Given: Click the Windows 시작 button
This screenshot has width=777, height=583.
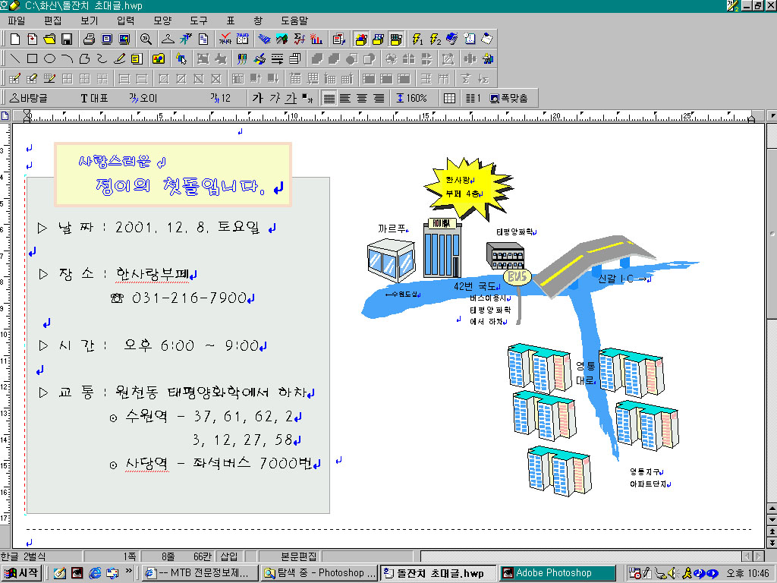Looking at the screenshot, I should point(22,573).
